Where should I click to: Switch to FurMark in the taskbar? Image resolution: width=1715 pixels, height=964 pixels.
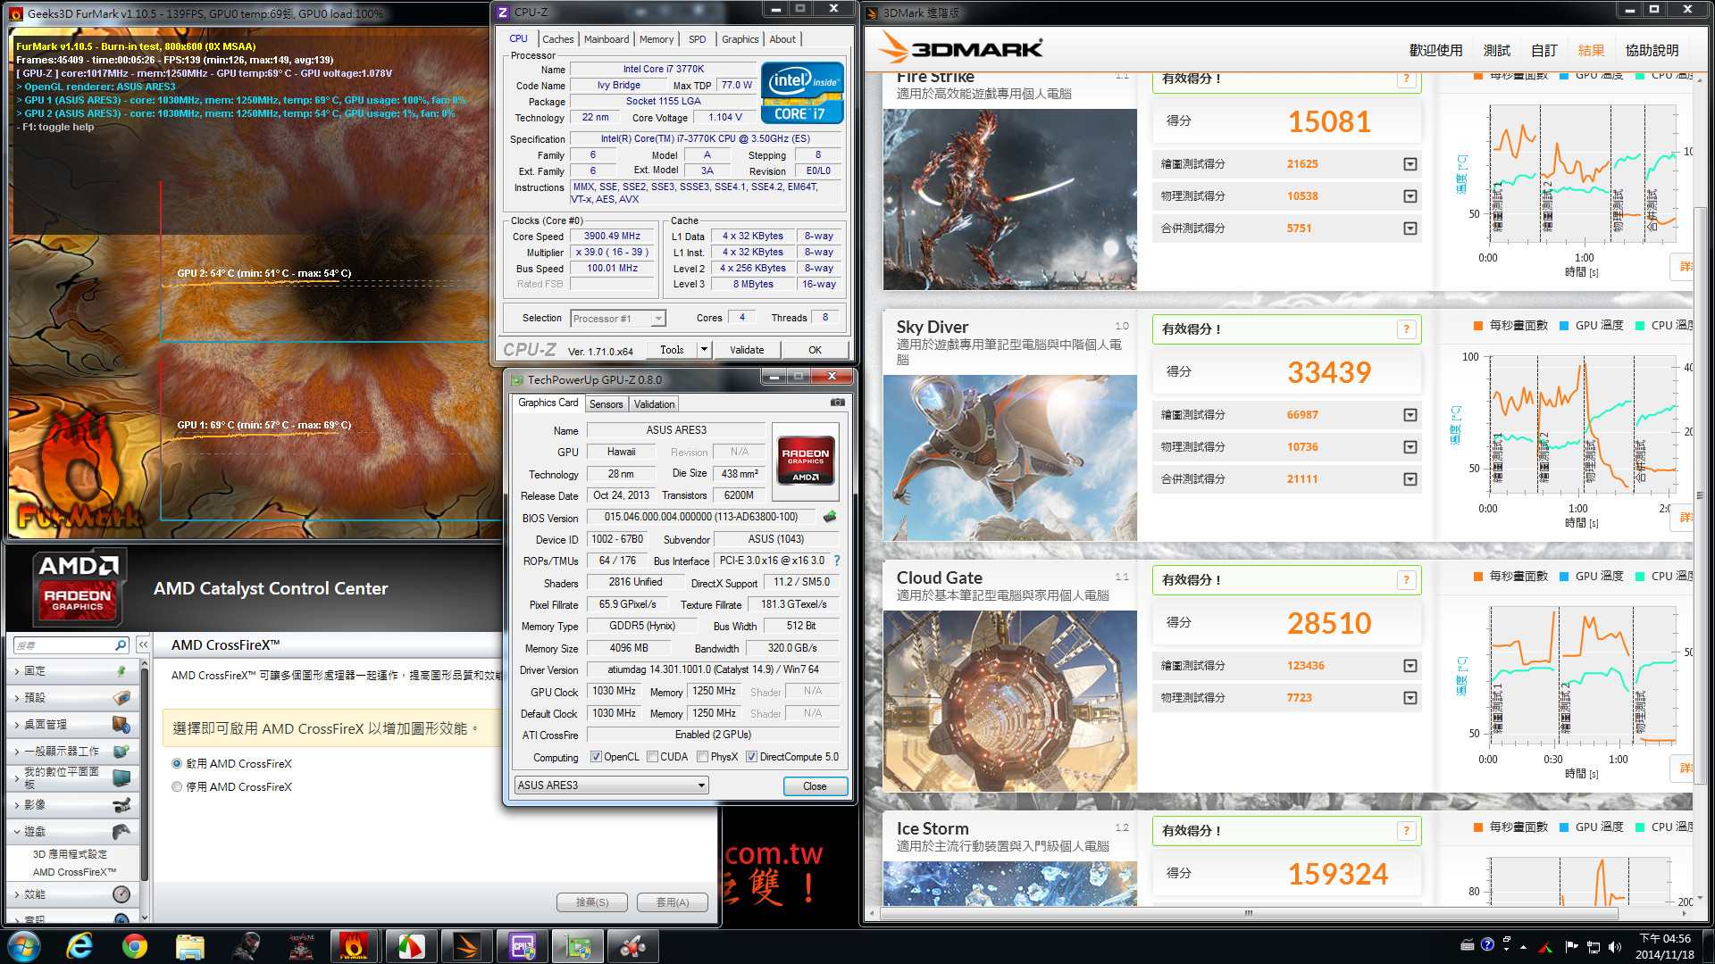pyautogui.click(x=354, y=946)
